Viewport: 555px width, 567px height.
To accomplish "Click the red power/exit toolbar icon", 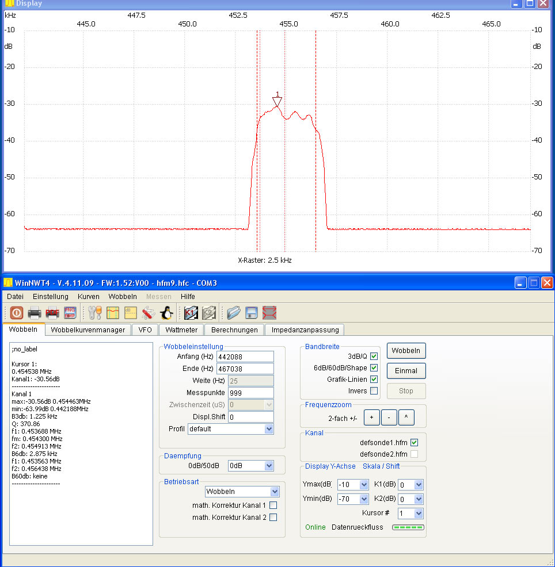I will point(16,313).
